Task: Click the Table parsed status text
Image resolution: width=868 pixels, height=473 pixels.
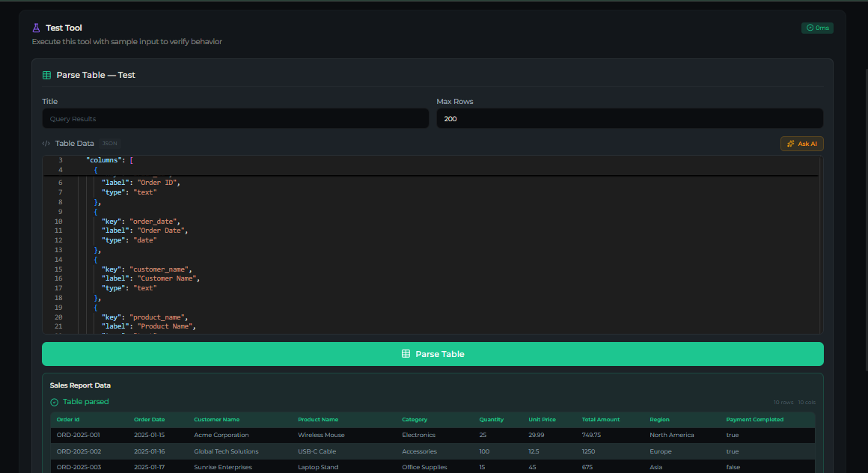Action: coord(86,402)
